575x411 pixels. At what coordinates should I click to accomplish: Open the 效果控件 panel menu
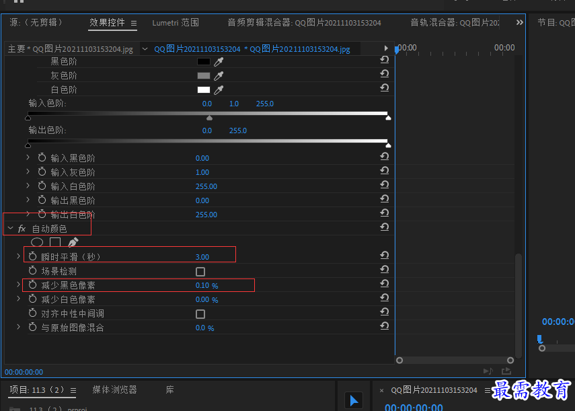(134, 23)
